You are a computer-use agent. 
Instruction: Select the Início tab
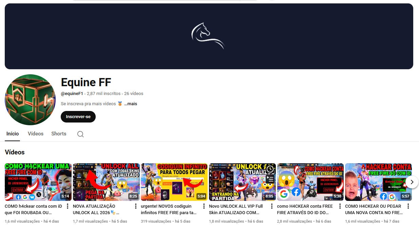(13, 134)
